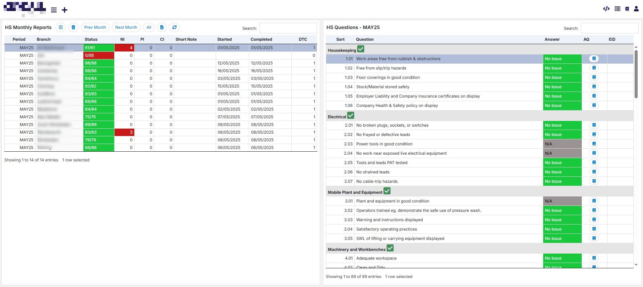The width and height of the screenshot is (643, 287).
Task: Open the user profile icon
Action: click(x=636, y=9)
